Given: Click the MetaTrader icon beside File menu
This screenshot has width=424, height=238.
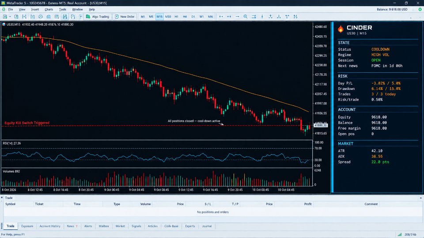Looking at the screenshot, I should tap(4, 9).
